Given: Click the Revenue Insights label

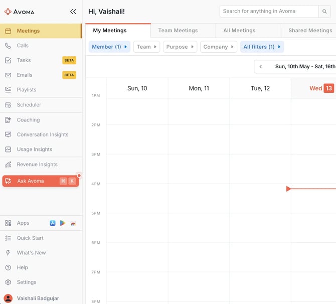Looking at the screenshot, I should click(x=37, y=165).
